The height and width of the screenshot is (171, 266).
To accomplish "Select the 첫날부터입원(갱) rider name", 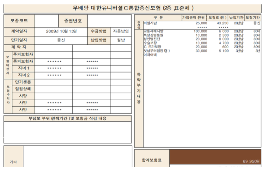I will click(156, 51).
